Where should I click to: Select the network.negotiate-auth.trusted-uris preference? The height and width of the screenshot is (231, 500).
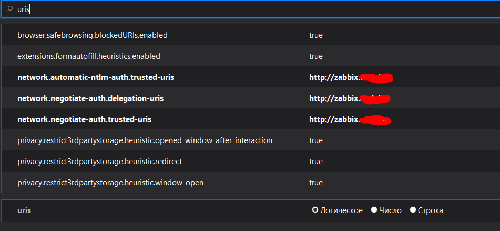pos(84,119)
